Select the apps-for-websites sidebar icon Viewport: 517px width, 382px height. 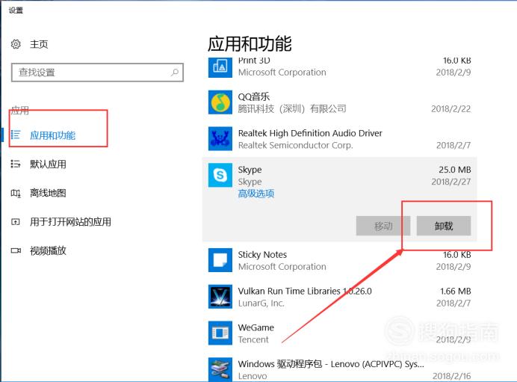(x=16, y=222)
